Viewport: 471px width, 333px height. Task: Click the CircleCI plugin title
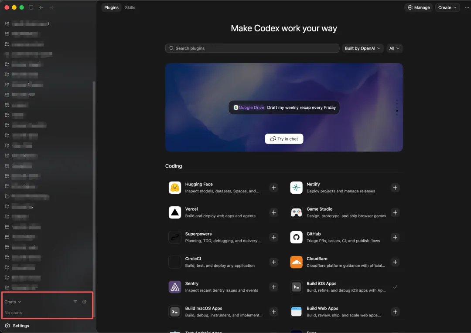(x=193, y=259)
